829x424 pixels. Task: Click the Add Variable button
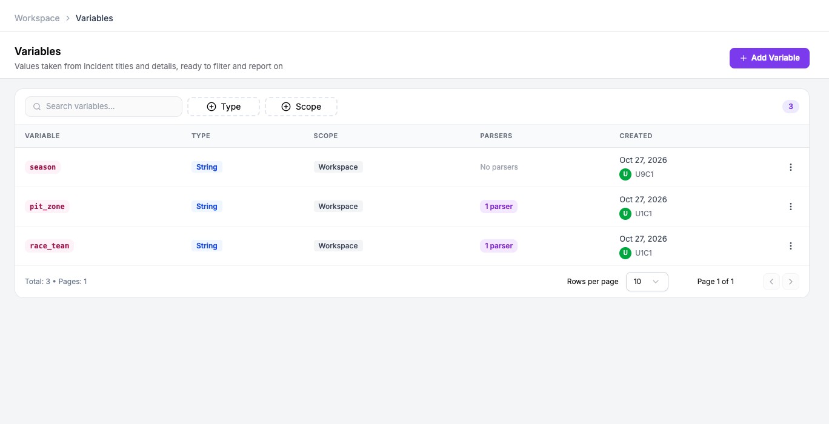click(x=770, y=58)
